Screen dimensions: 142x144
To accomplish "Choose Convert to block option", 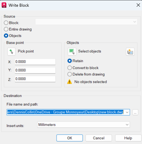I will [x=70, y=68].
